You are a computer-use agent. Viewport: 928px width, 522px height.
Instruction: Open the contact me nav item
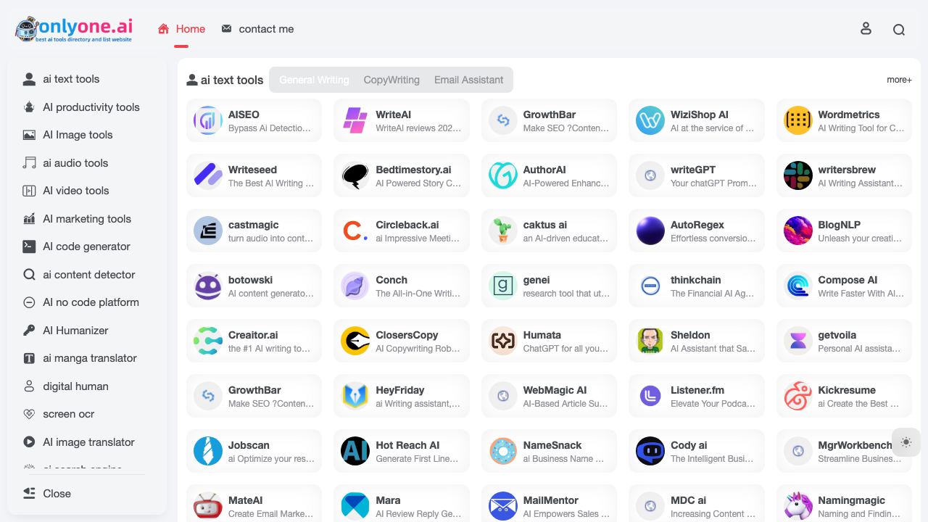[257, 29]
